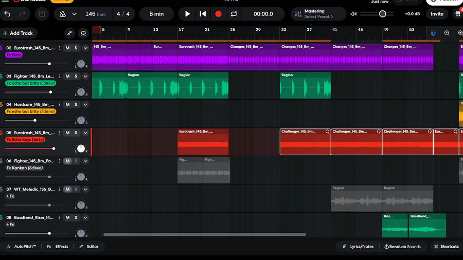Screen dimensions: 463x260
Task: Open three-dot menu on track 08 BassBend_Riser
Action: (59, 217)
